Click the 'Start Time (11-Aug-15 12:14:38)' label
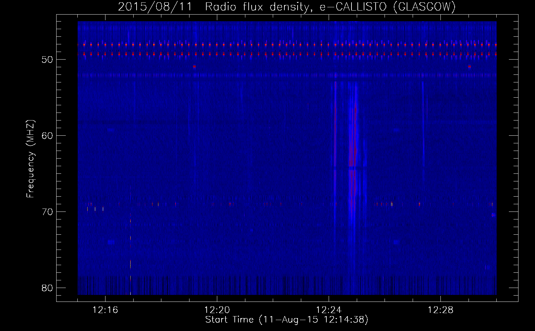 point(287,320)
